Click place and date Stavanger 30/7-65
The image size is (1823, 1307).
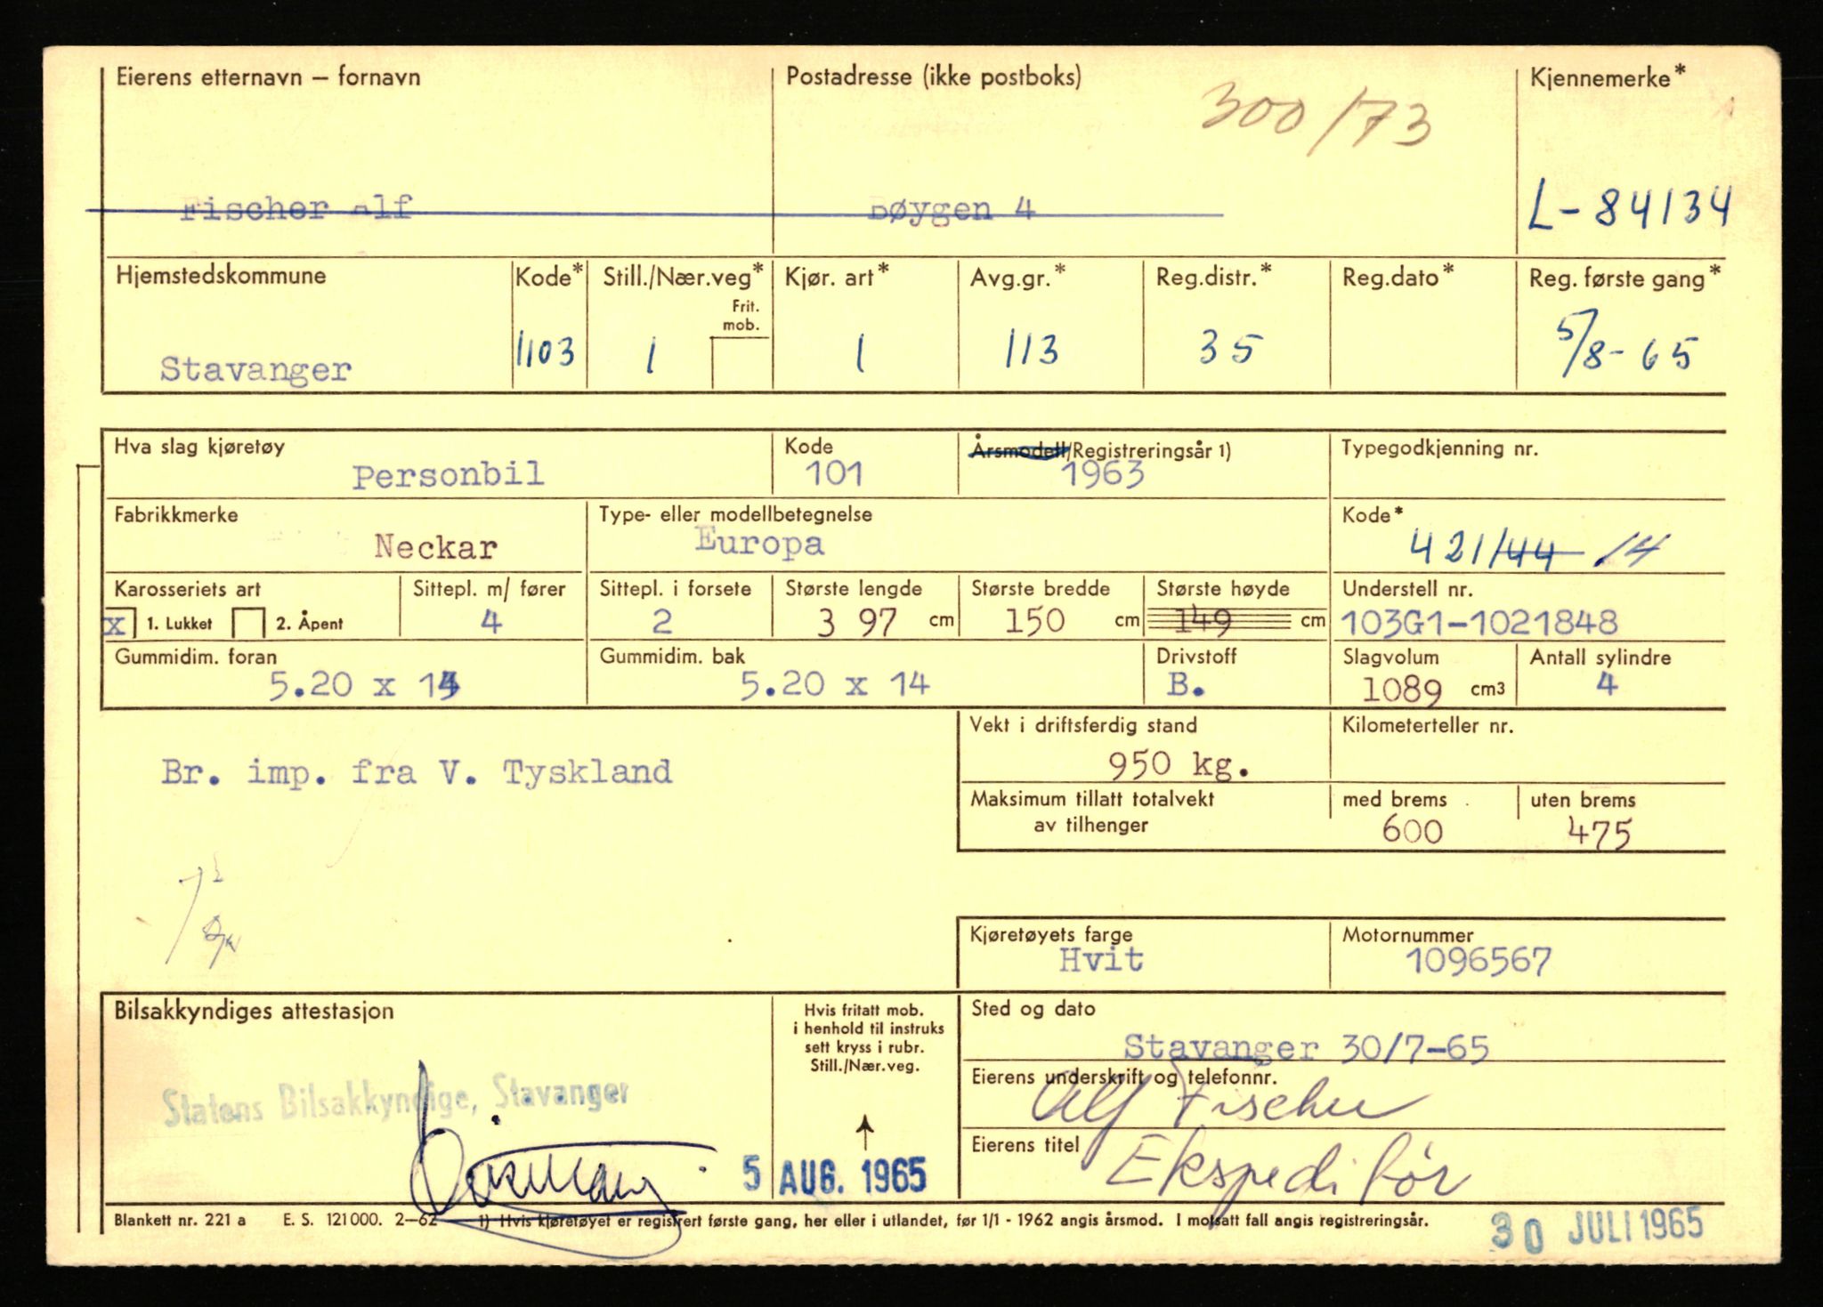(1306, 1048)
